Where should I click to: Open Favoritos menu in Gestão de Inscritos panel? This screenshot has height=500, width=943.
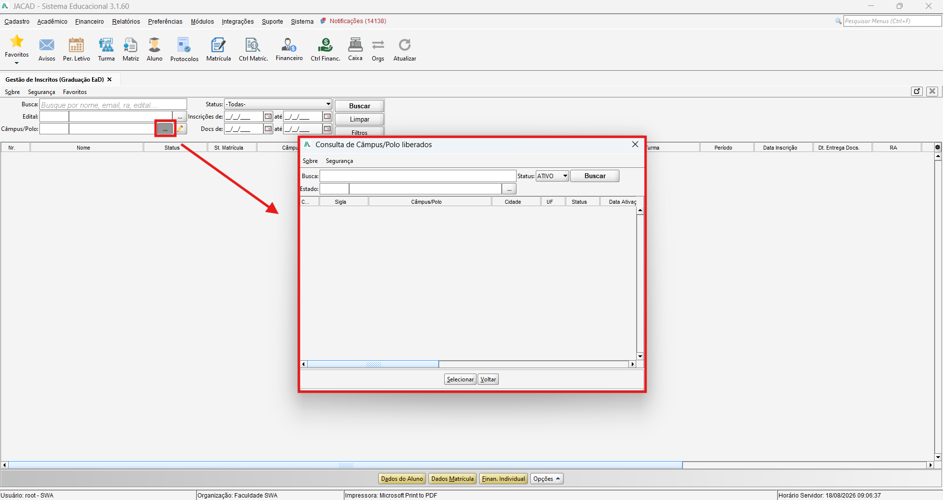(x=75, y=92)
